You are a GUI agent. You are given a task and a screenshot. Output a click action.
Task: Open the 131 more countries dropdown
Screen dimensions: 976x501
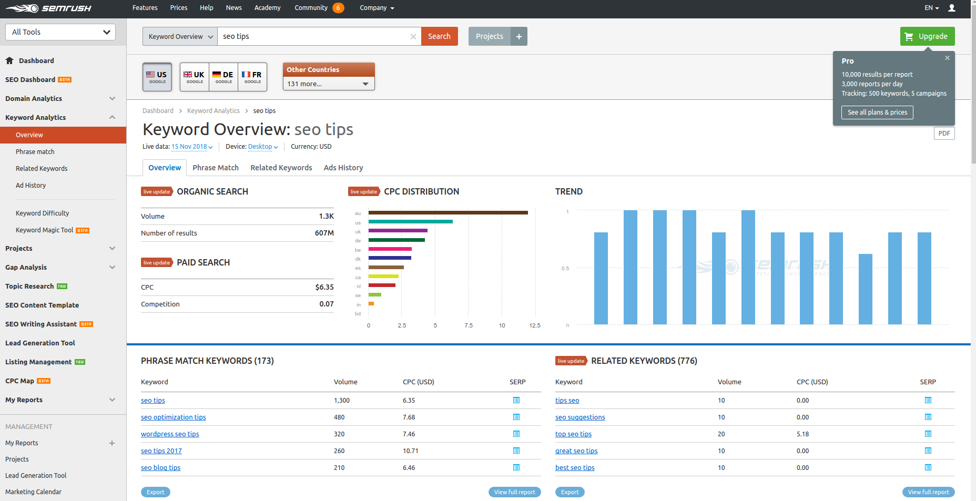tap(329, 84)
